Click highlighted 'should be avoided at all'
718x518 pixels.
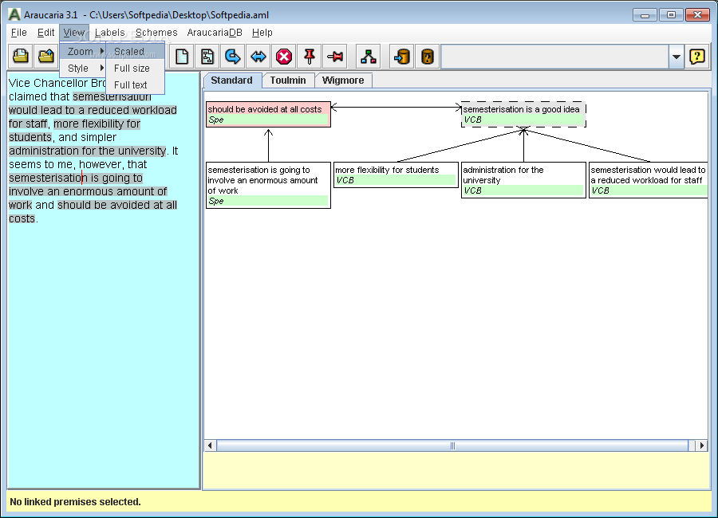pyautogui.click(x=117, y=205)
